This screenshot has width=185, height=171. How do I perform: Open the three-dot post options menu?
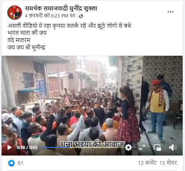tap(170, 12)
